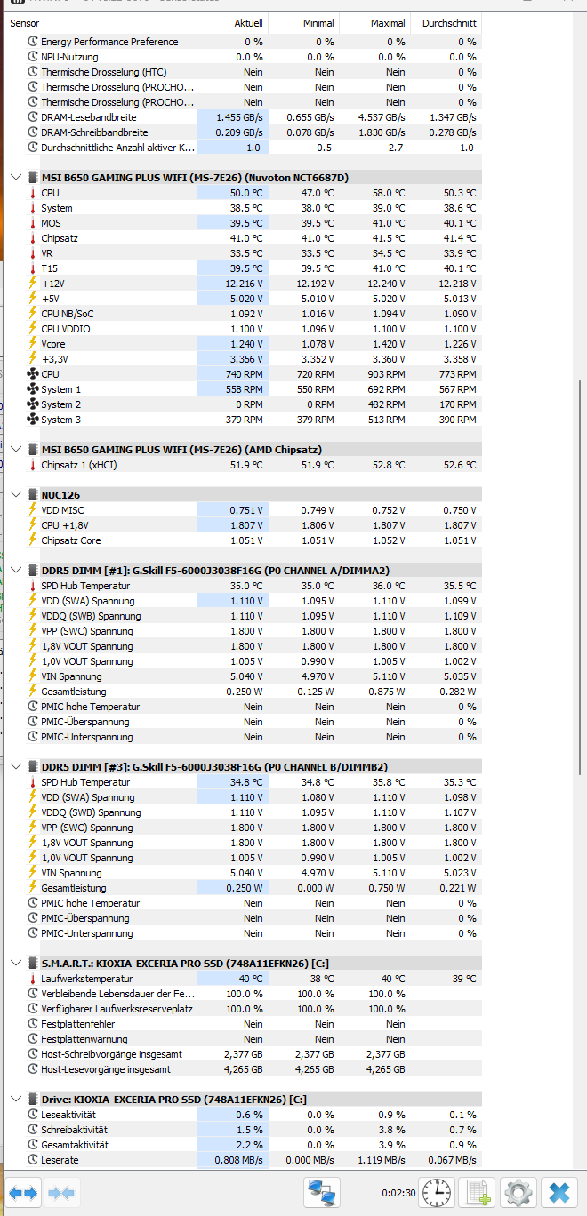Click the Vcore voltage bolt icon

tap(34, 344)
